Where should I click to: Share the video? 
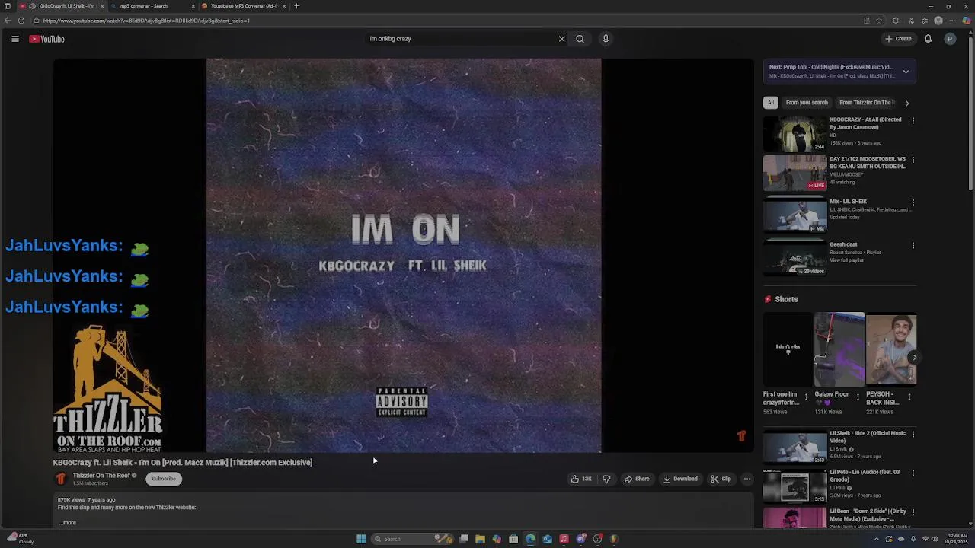point(637,479)
